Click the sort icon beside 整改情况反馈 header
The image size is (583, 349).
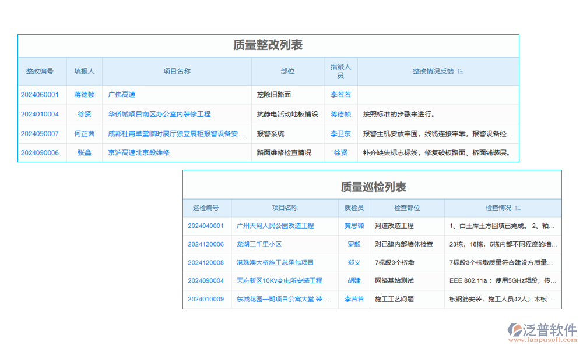pos(461,70)
